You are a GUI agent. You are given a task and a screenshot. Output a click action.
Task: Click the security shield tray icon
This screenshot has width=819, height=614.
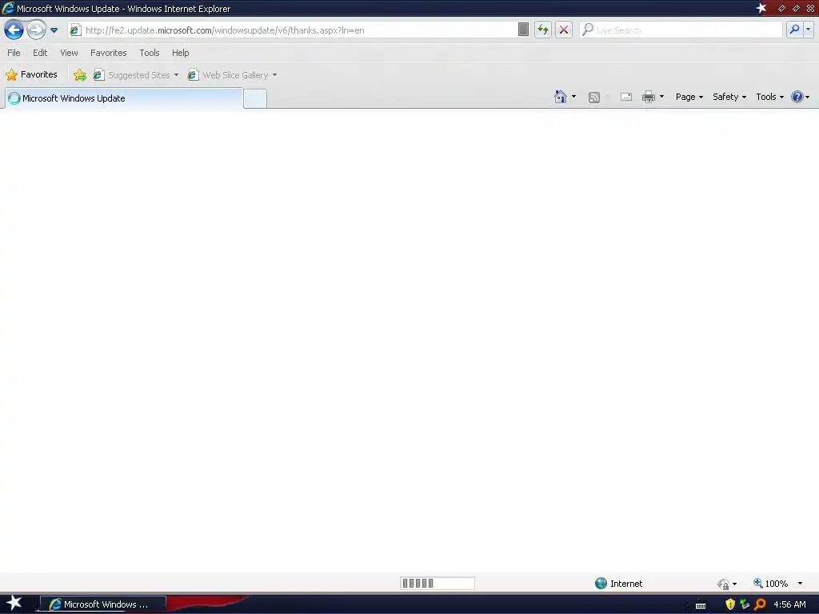(x=730, y=604)
